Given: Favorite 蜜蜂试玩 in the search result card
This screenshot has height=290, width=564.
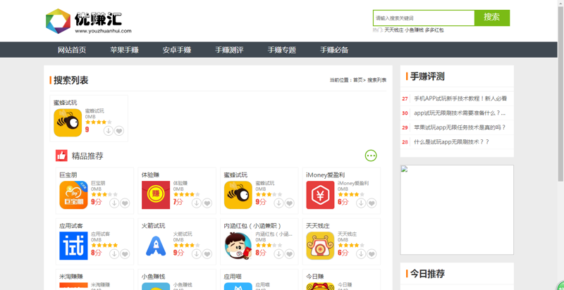Looking at the screenshot, I should tap(119, 131).
